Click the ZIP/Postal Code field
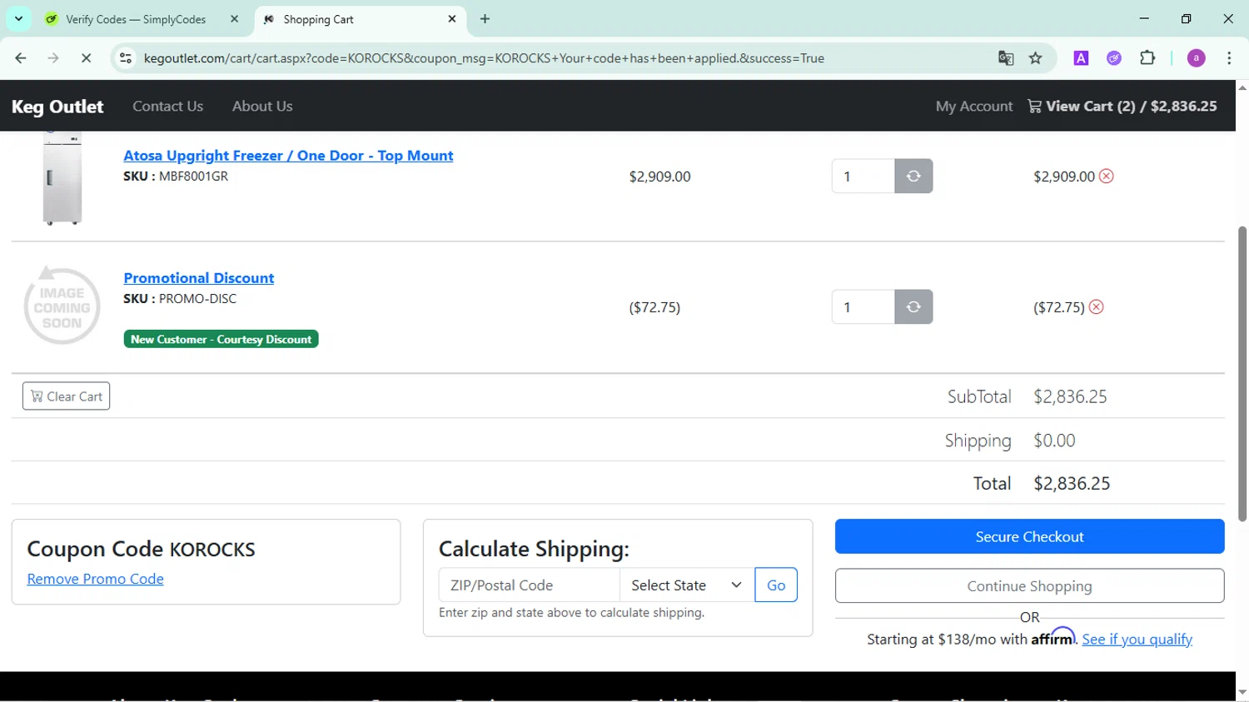 coord(529,585)
